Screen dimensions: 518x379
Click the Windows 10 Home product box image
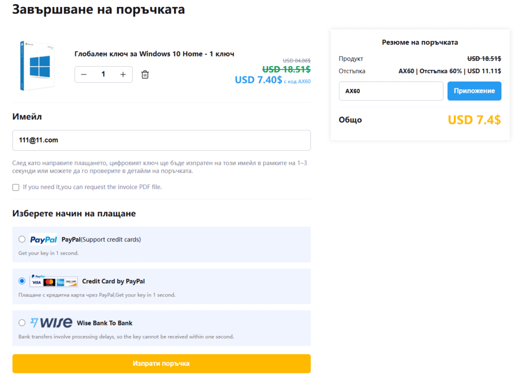tap(37, 65)
